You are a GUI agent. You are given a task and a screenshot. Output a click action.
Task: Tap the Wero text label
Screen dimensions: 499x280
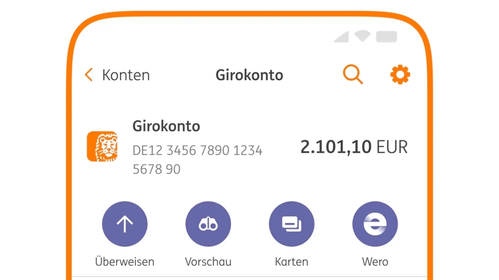point(375,262)
